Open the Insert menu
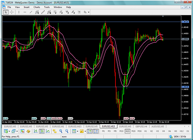The height and width of the screenshot is (140, 193). pos(27,7)
